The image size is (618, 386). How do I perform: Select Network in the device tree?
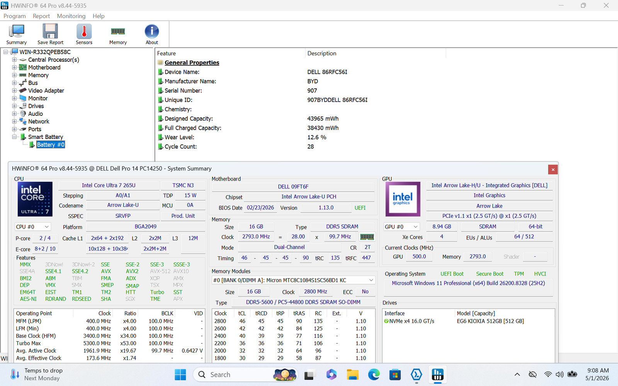39,122
